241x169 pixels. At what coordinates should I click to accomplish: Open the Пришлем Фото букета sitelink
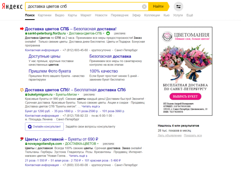(50, 71)
